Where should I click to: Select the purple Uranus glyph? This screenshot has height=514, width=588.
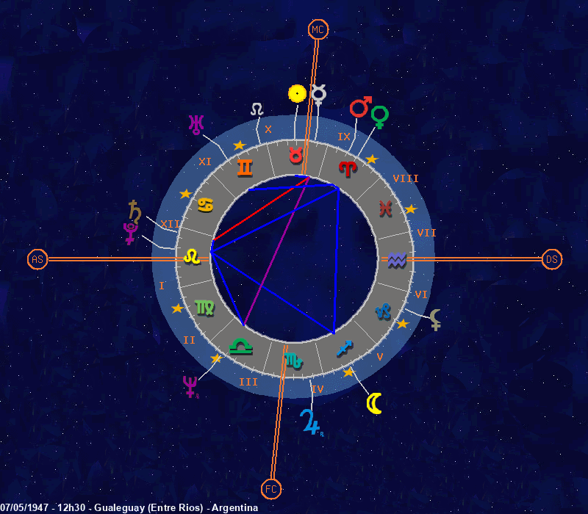196,125
